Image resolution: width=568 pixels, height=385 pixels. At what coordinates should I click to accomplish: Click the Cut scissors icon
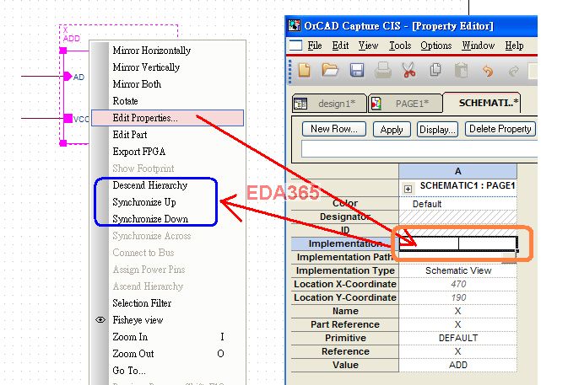click(x=408, y=70)
